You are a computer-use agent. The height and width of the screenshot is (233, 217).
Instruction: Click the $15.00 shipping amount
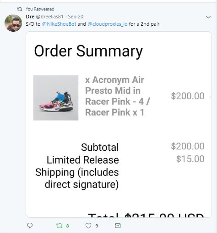coord(190,159)
